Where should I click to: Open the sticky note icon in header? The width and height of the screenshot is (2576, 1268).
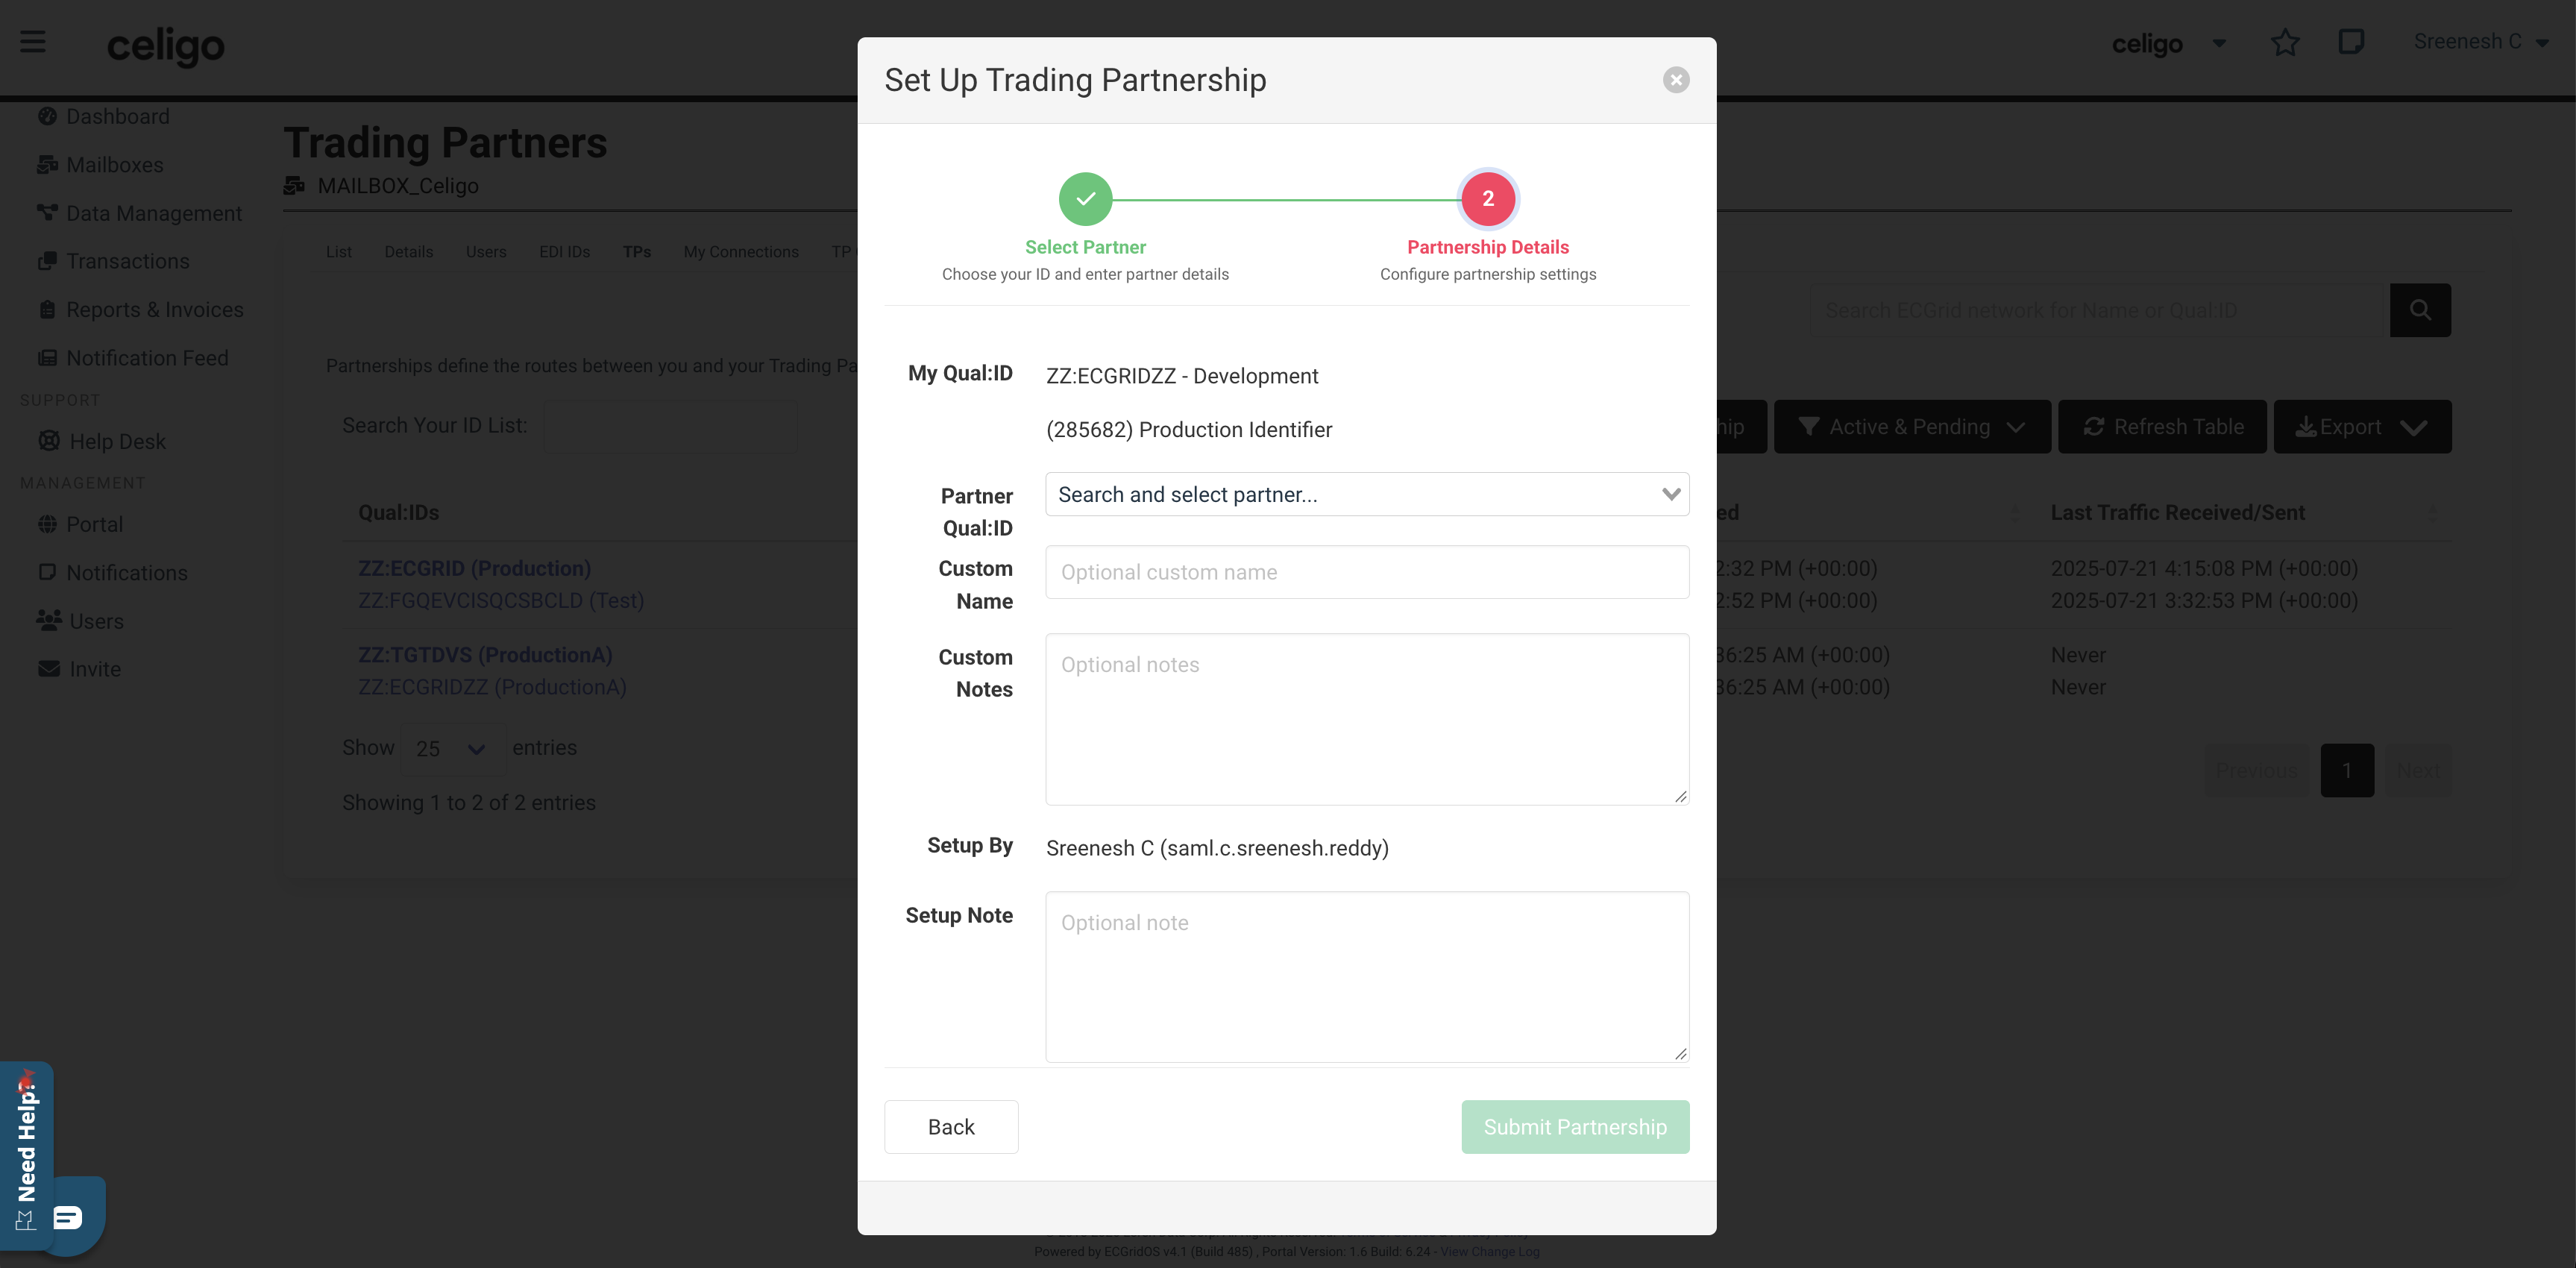coord(2351,42)
